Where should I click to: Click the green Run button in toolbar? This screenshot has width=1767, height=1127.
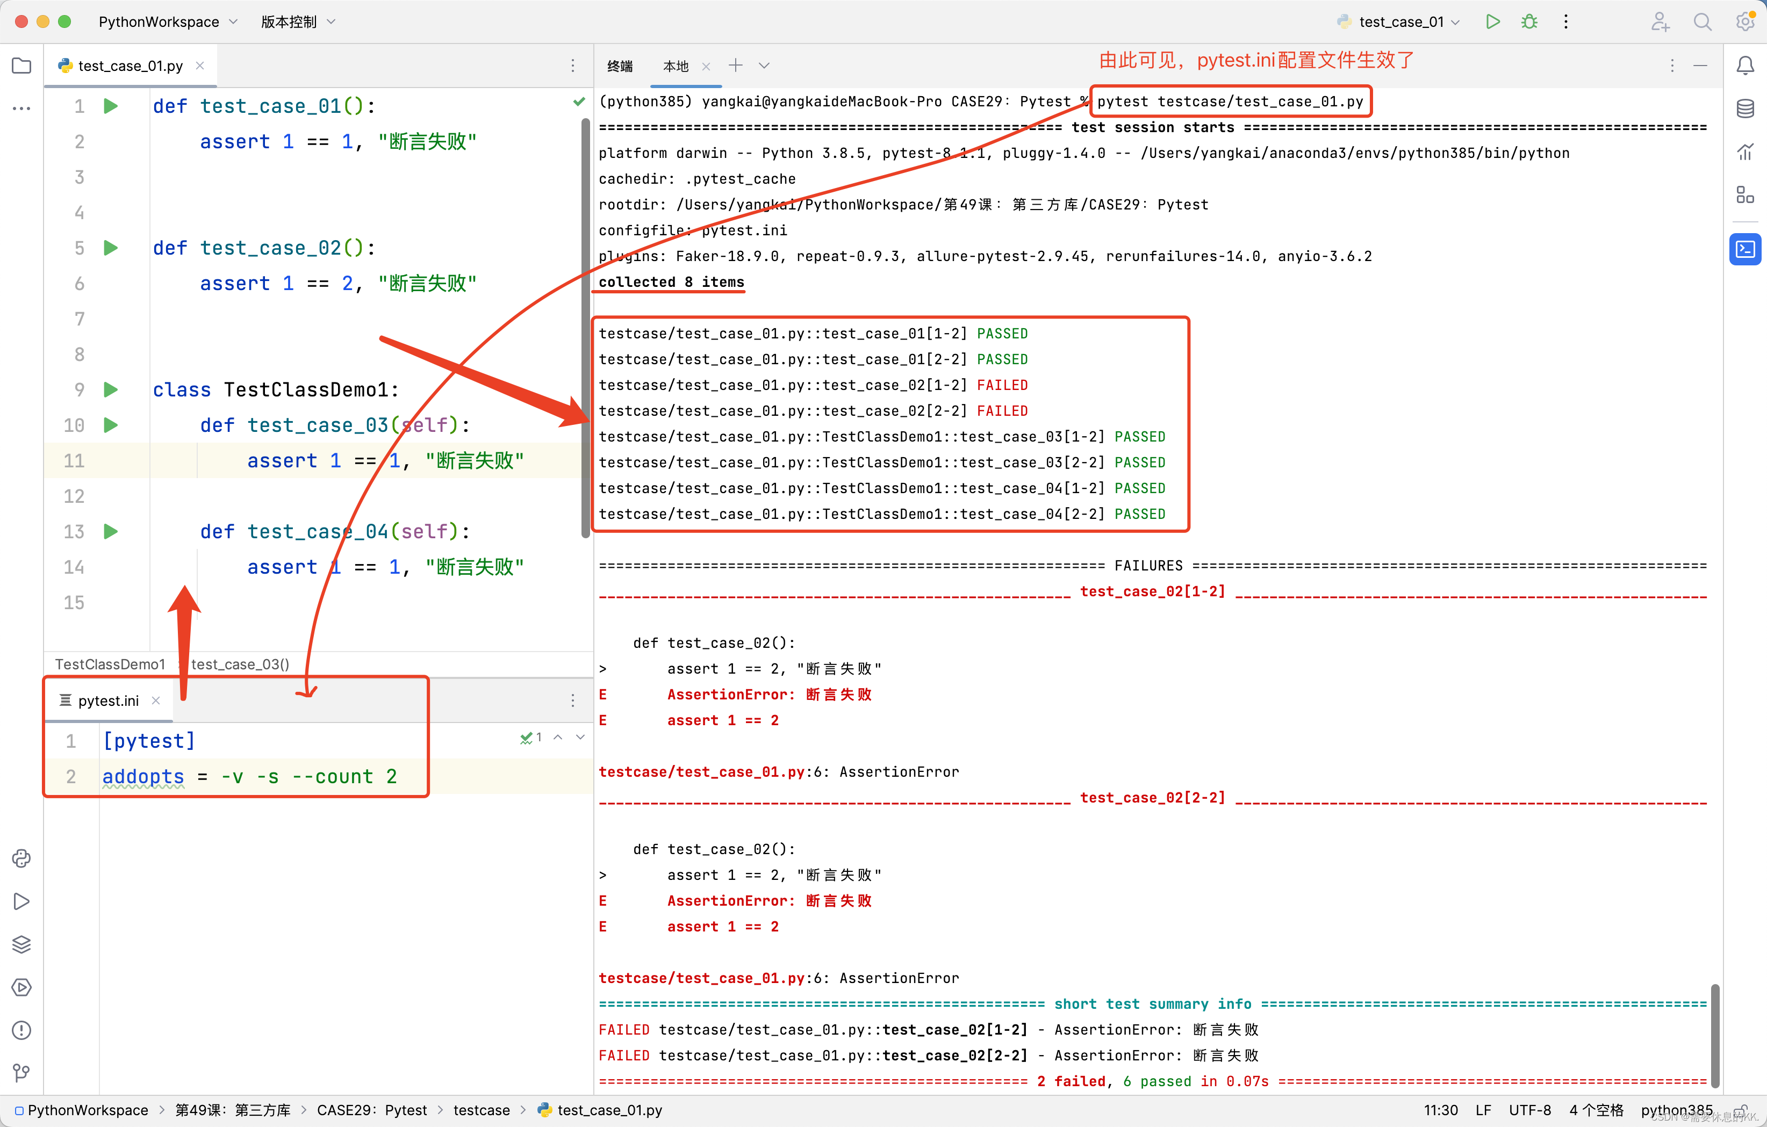tap(1492, 22)
